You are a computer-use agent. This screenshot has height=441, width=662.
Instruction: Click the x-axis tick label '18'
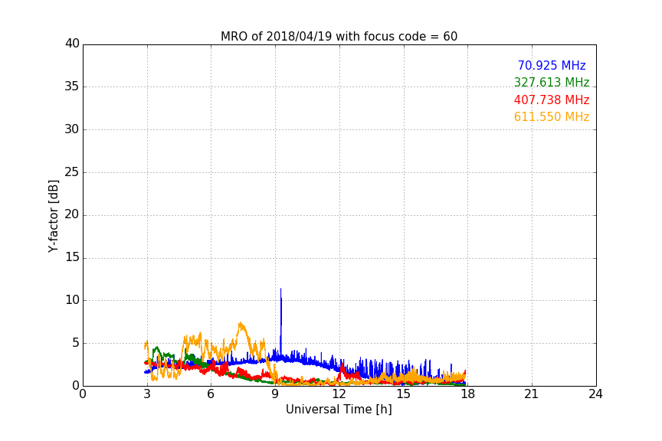(467, 394)
